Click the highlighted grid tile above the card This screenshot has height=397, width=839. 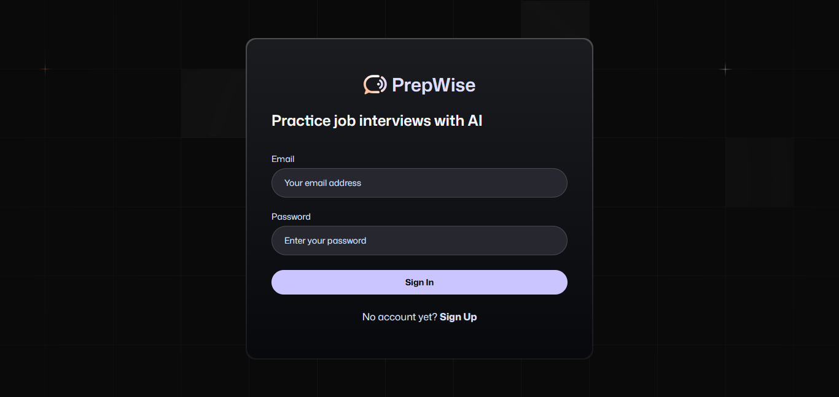(x=555, y=19)
